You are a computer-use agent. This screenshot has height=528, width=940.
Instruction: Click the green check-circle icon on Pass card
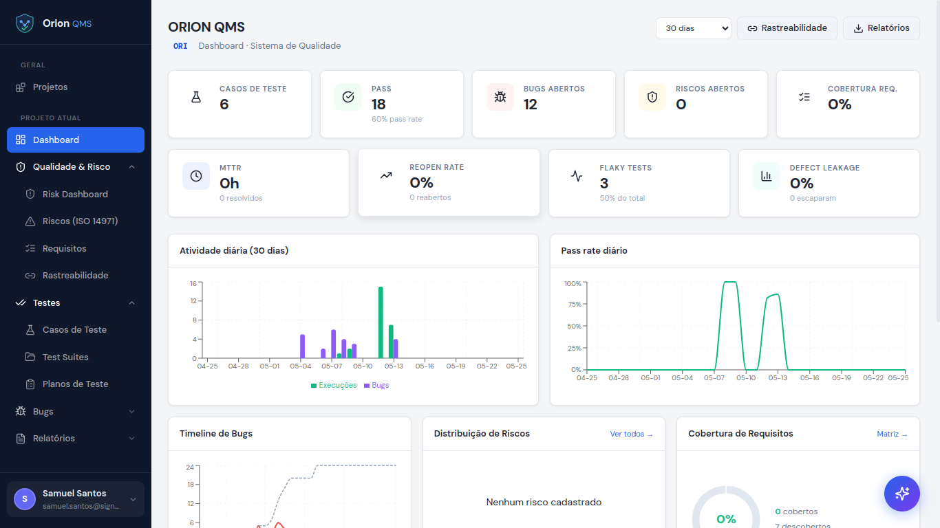coord(348,97)
